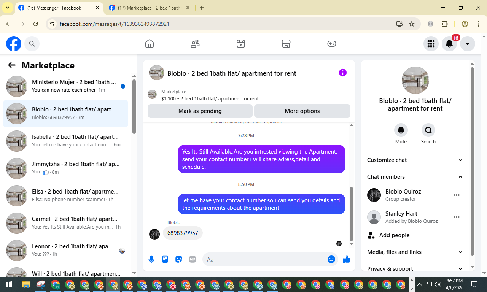This screenshot has width=487, height=292.
Task: Open options for Bloblo Quiroz member
Action: [457, 195]
